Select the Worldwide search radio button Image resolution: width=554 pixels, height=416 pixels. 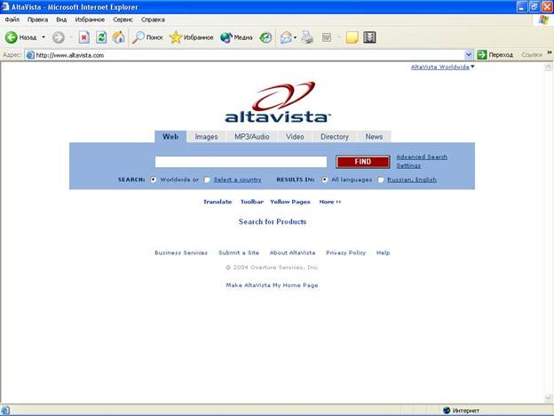[x=154, y=180]
